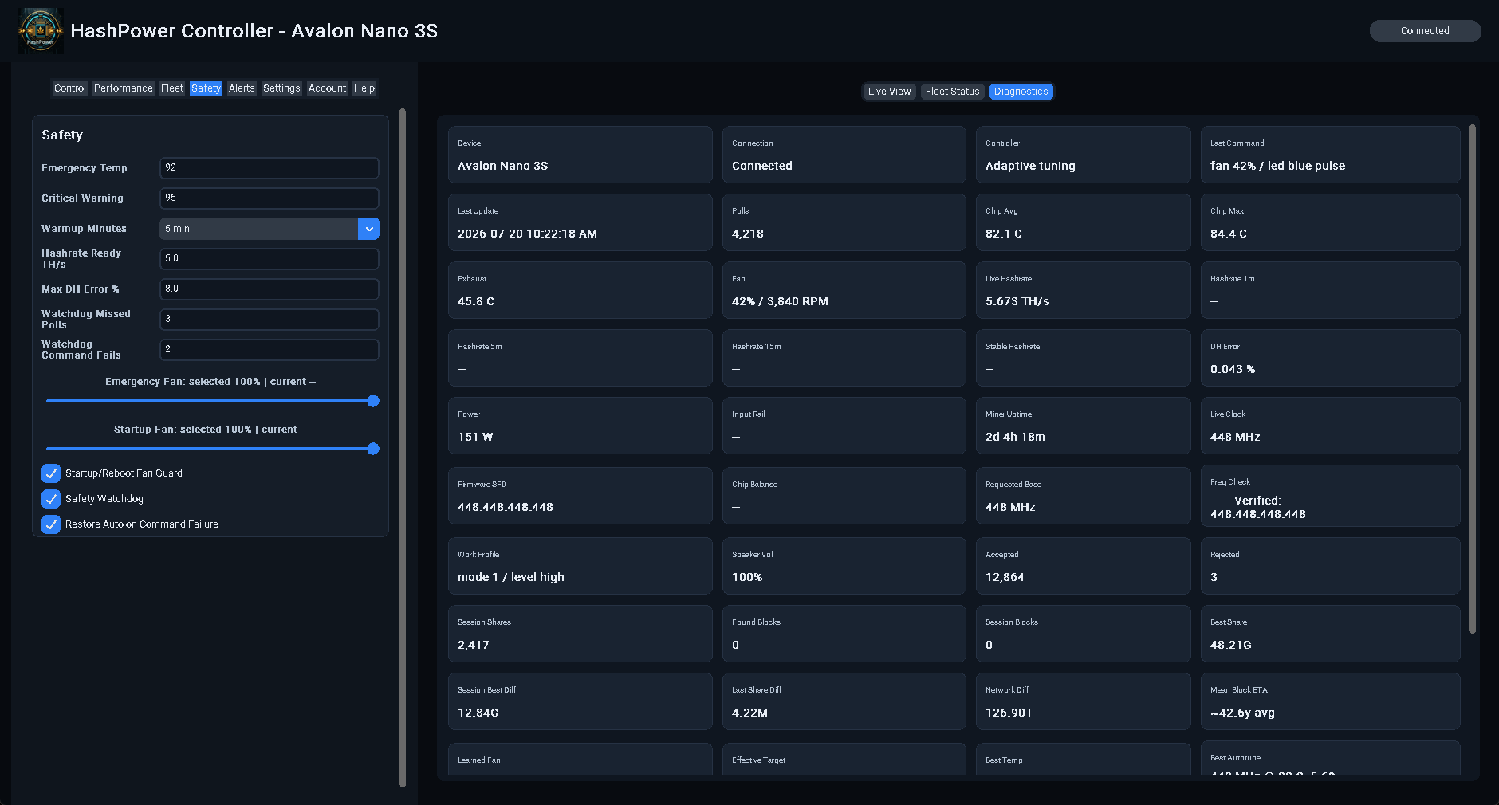The width and height of the screenshot is (1499, 805).
Task: Show the Live View panel
Action: (889, 92)
